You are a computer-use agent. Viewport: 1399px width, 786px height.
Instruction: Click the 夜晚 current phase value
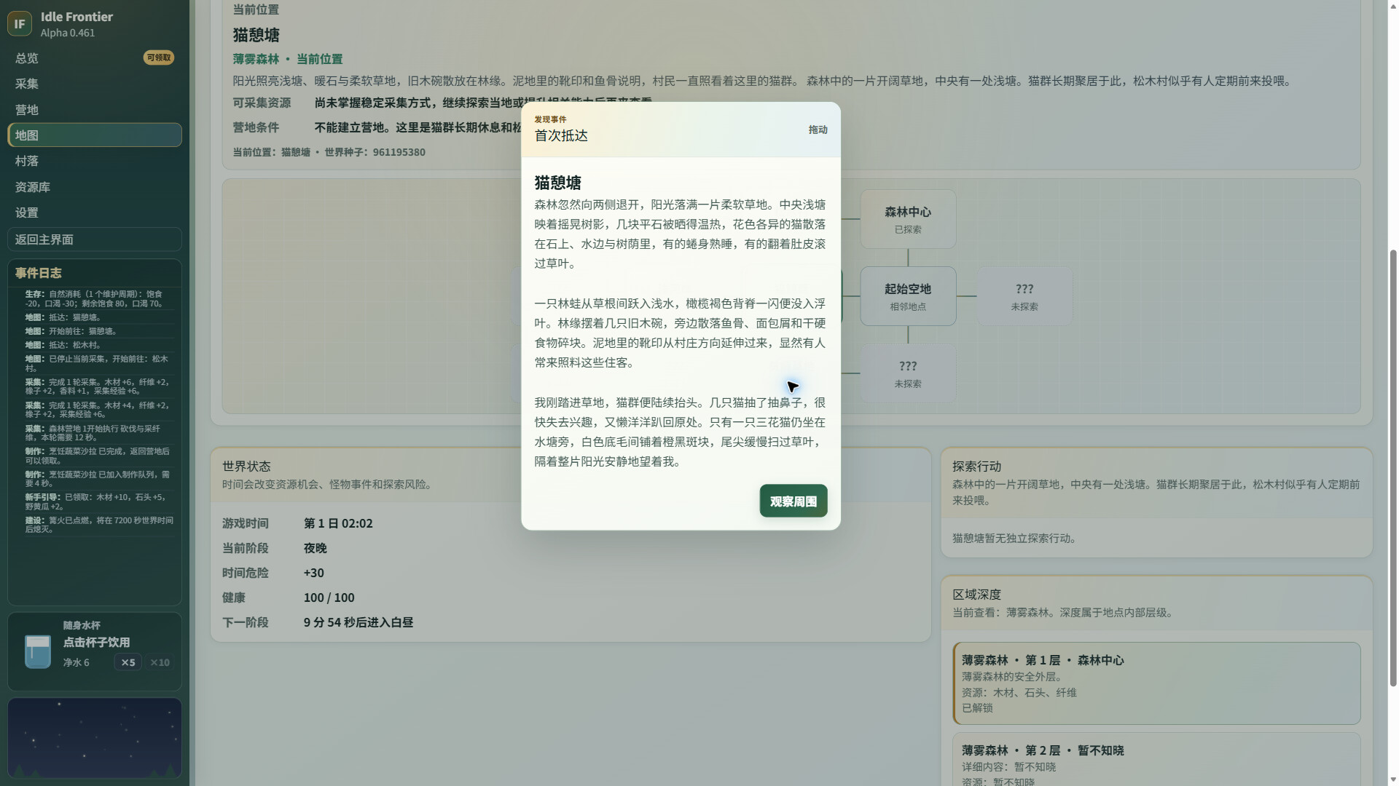(x=315, y=548)
